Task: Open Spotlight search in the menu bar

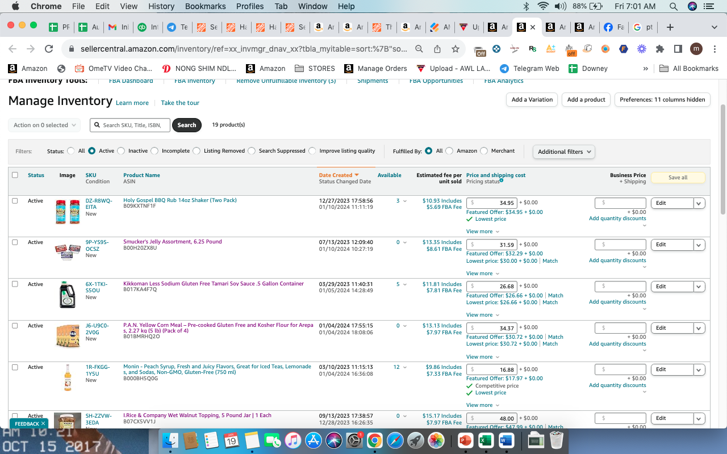Action: coord(674,6)
